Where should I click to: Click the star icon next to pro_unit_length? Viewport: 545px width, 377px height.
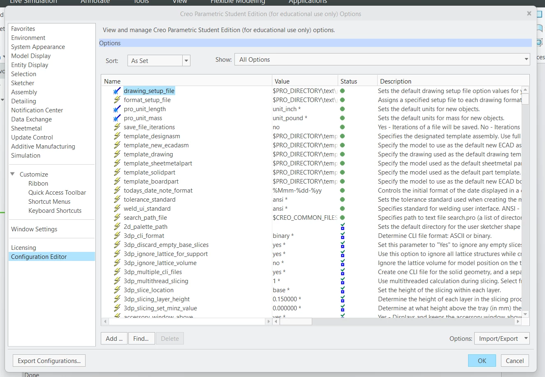point(117,109)
